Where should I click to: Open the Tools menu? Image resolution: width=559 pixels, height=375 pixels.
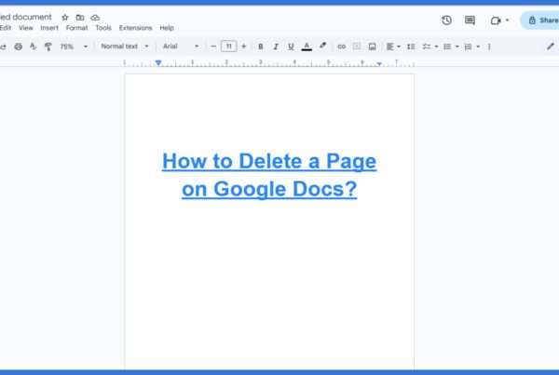(103, 28)
